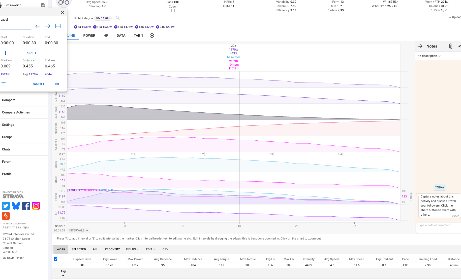Open the Instagram social icon
The width and height of the screenshot is (461, 280).
[x=36, y=206]
